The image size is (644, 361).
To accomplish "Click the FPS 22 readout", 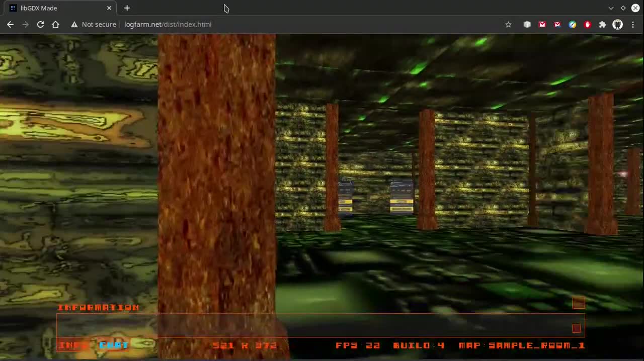I will pyautogui.click(x=358, y=345).
